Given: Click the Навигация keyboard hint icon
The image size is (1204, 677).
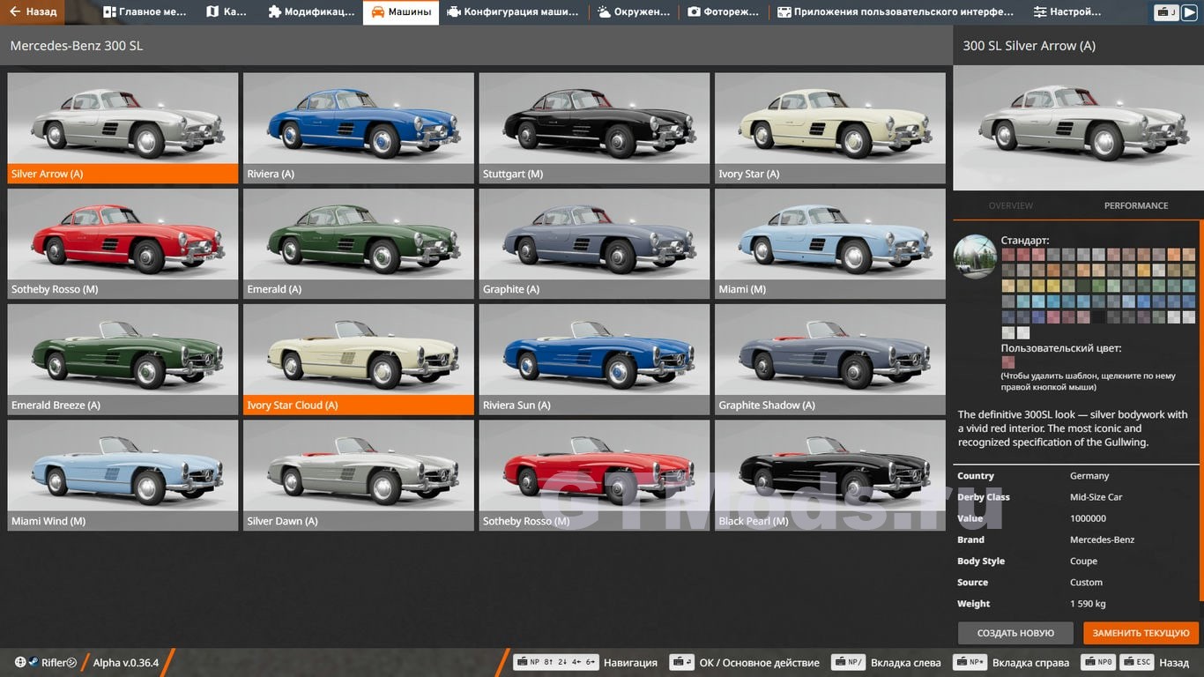Looking at the screenshot, I should (556, 662).
